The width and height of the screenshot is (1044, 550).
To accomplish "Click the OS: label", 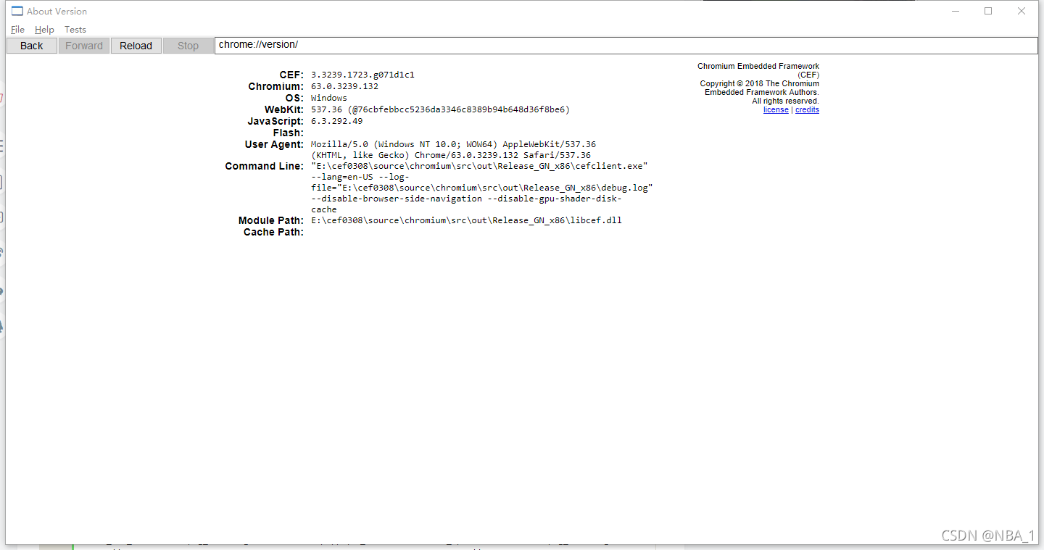I will pyautogui.click(x=294, y=99).
